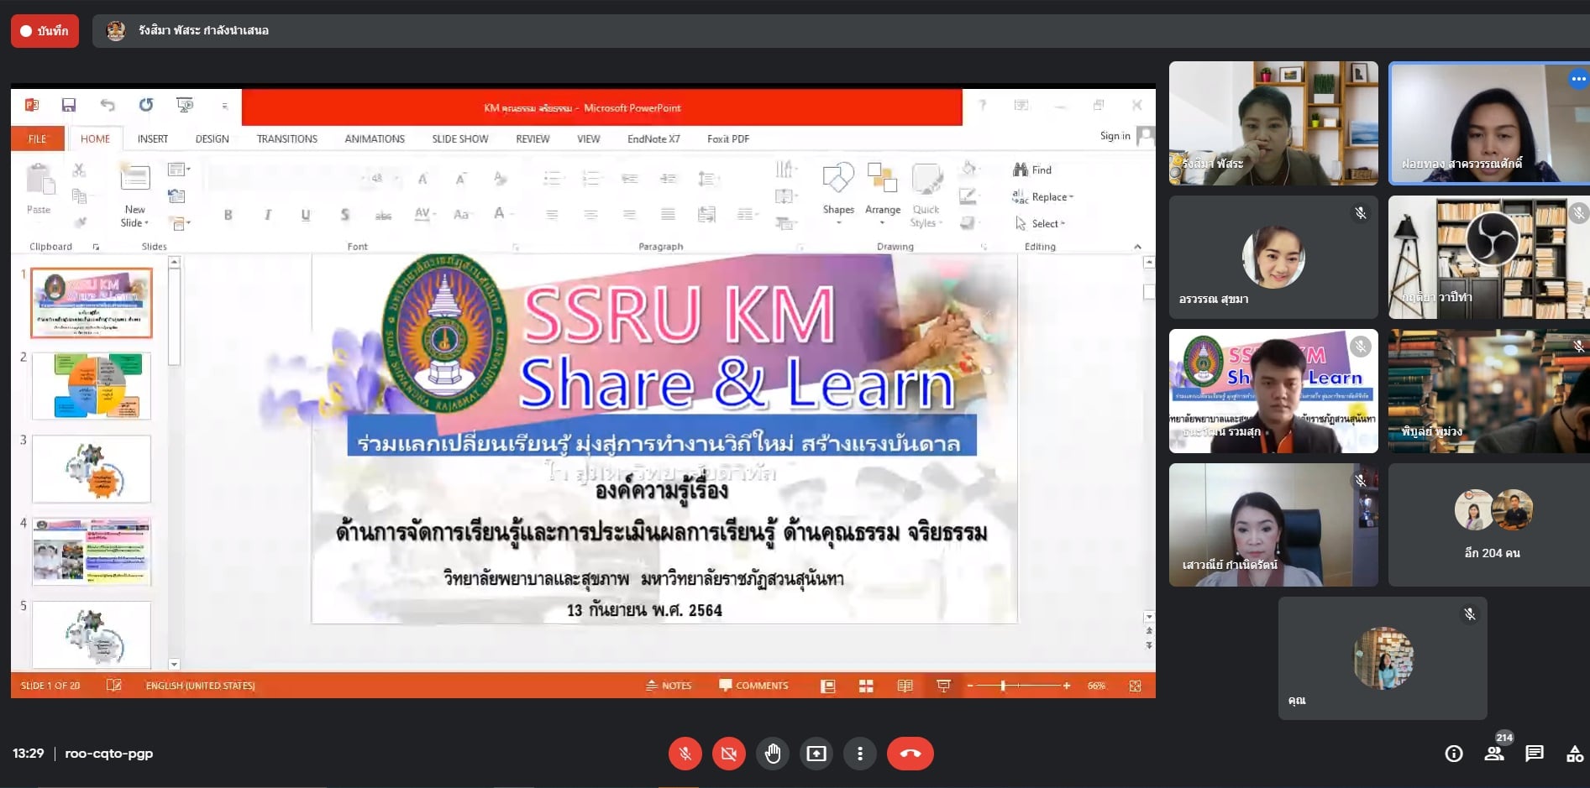Switch to the INSERT ribbon tab

[x=153, y=139]
